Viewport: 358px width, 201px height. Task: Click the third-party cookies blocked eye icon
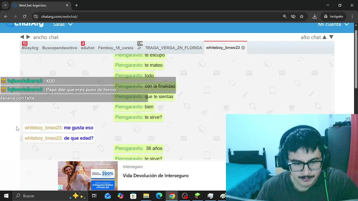tap(293, 16)
